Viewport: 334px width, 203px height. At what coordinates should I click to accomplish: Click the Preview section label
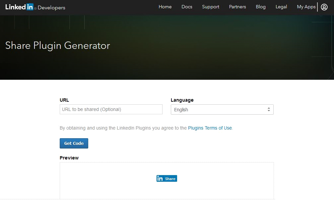[69, 158]
